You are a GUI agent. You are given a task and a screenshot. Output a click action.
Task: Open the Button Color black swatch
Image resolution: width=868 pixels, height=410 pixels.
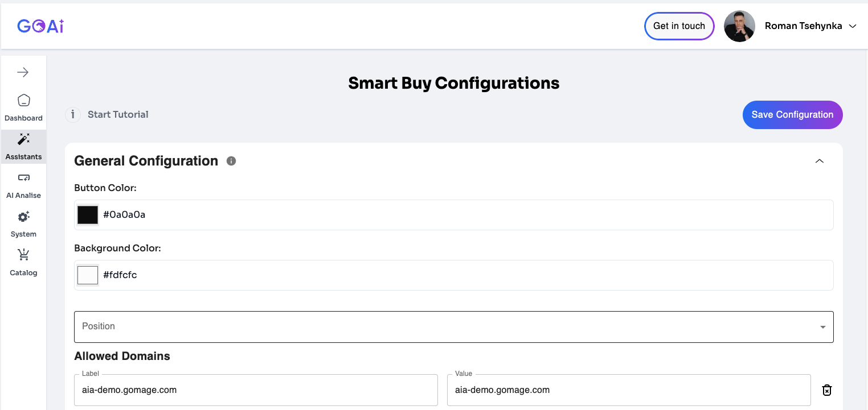tap(88, 215)
